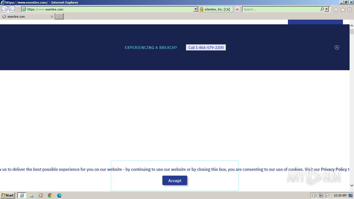This screenshot has height=199, width=354.
Task: Click the EXPERIENCING A BREACH? text
Action: click(x=151, y=48)
